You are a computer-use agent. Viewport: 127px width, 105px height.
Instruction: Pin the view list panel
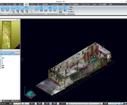(17, 50)
